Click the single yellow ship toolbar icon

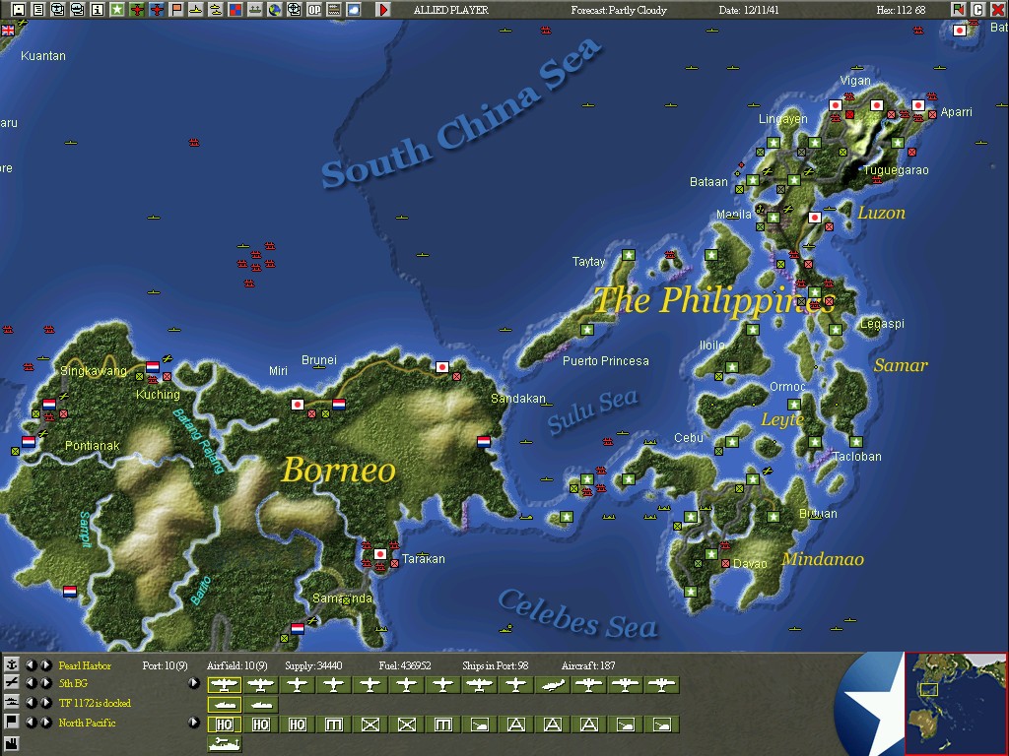coord(196,9)
